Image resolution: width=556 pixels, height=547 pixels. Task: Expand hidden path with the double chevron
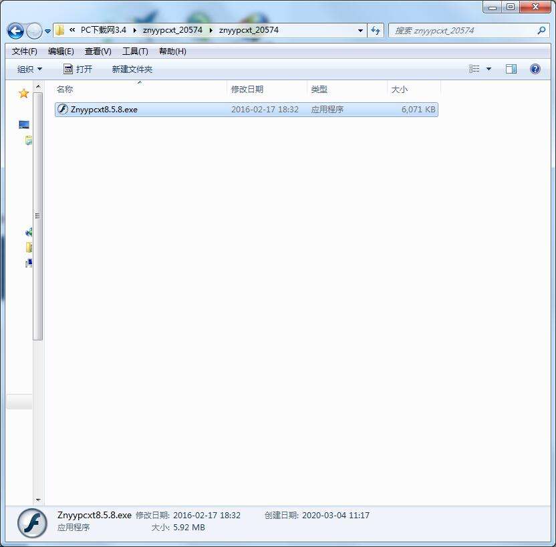[x=72, y=30]
